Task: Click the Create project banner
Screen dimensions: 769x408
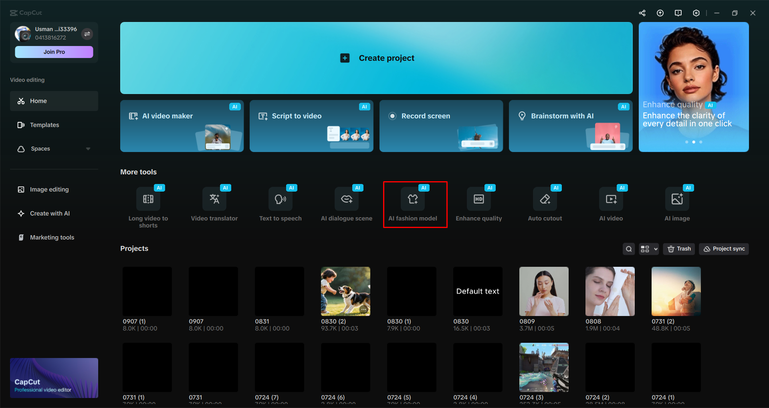Action: [x=376, y=58]
